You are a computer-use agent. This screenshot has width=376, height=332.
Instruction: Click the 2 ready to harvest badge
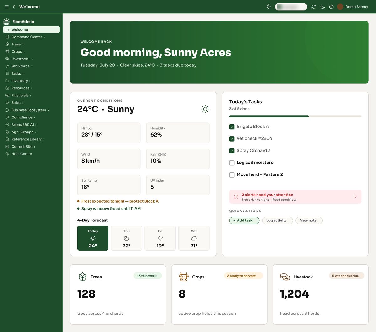pyautogui.click(x=243, y=276)
